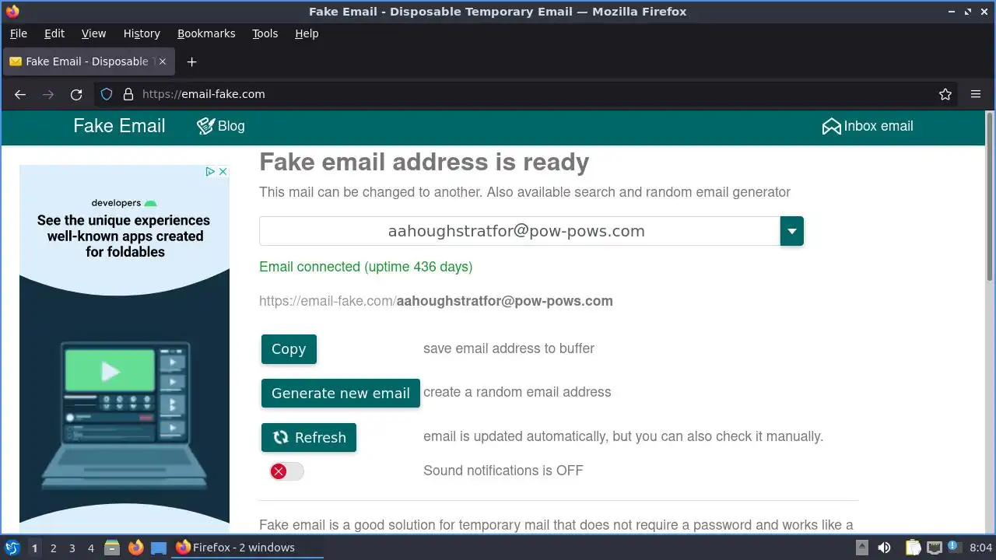The image size is (996, 560).
Task: Click the page vertical scrollbar
Action: [990, 197]
